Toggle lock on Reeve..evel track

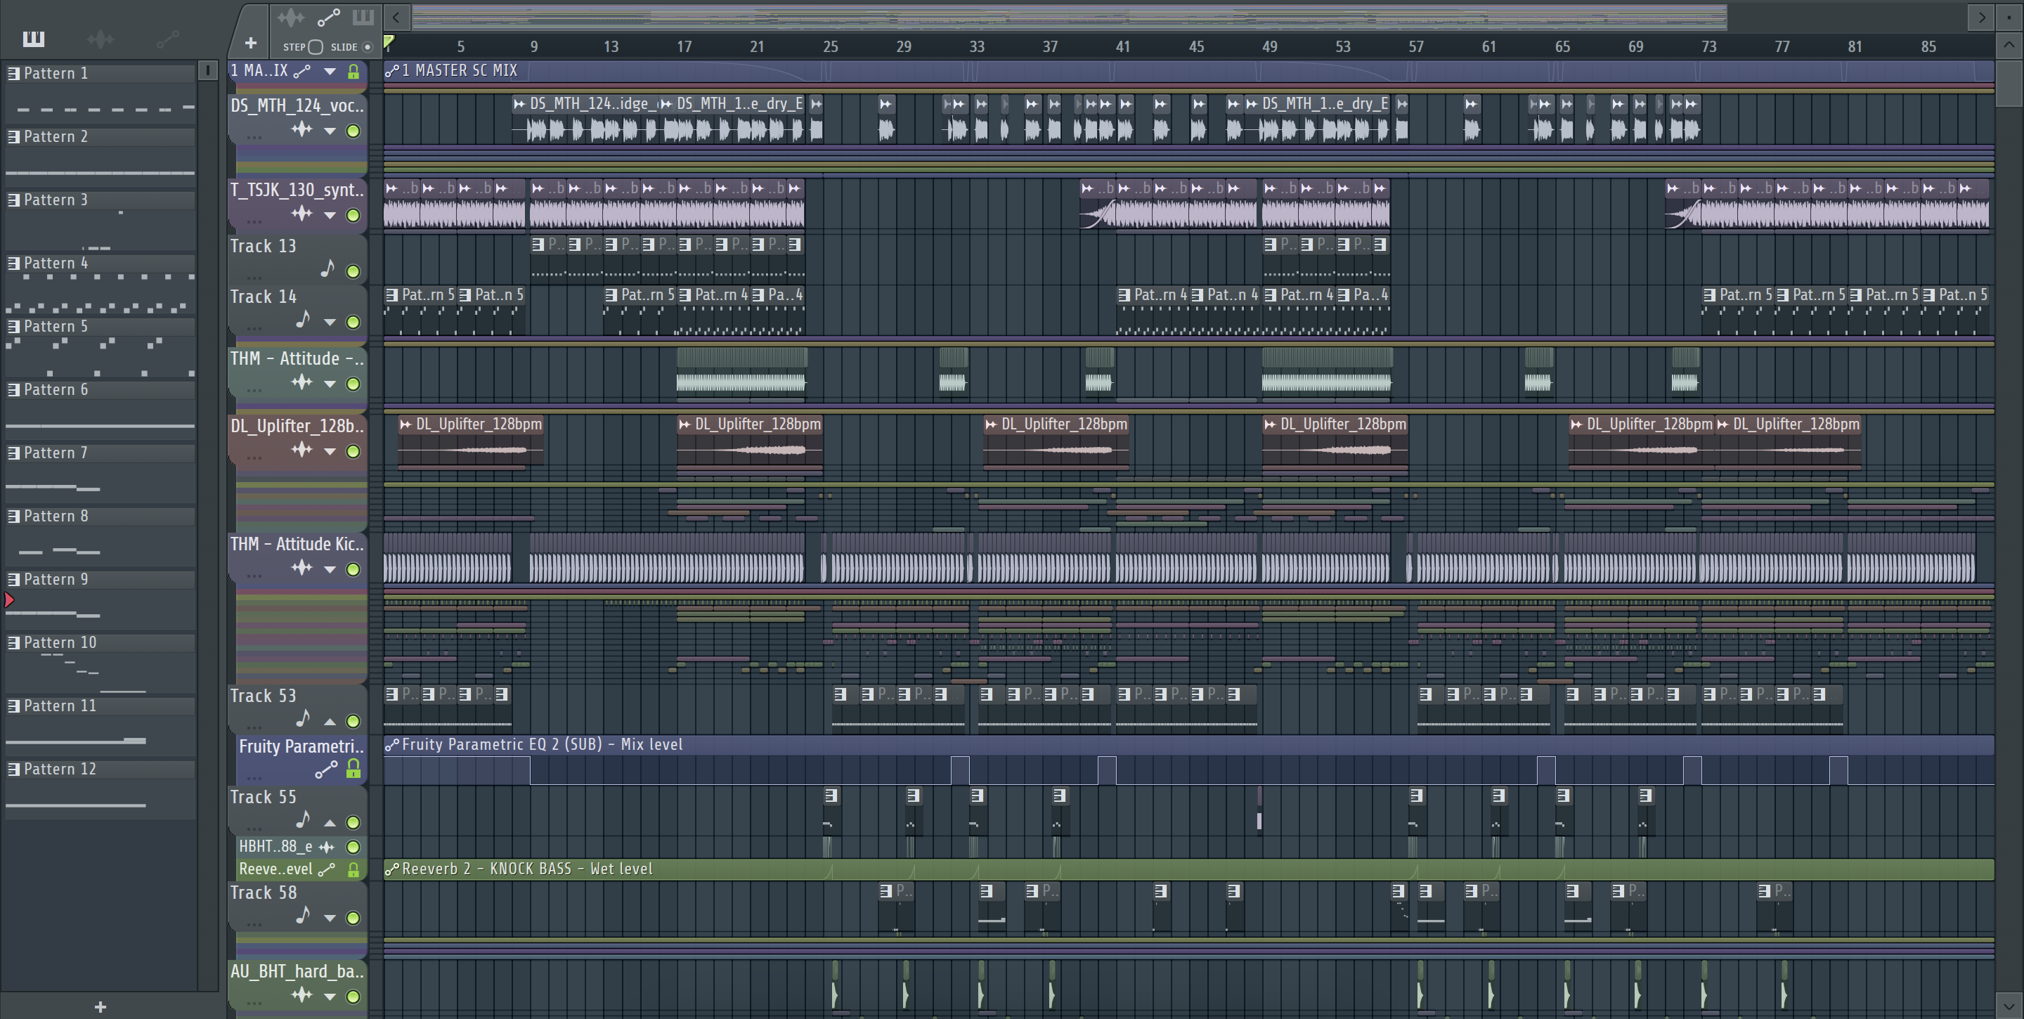coord(353,870)
